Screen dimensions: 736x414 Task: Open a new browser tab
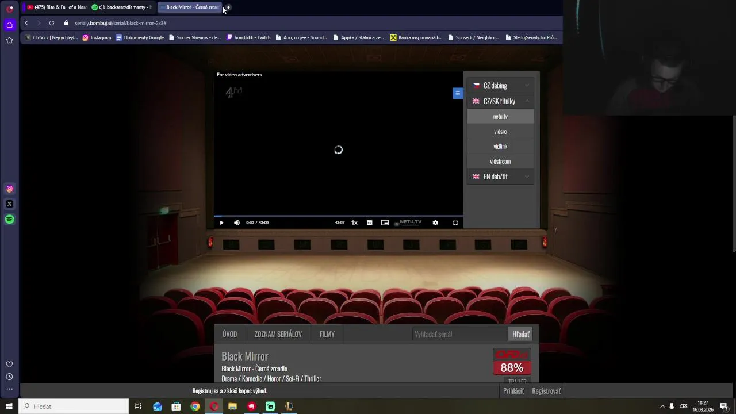coord(228,7)
